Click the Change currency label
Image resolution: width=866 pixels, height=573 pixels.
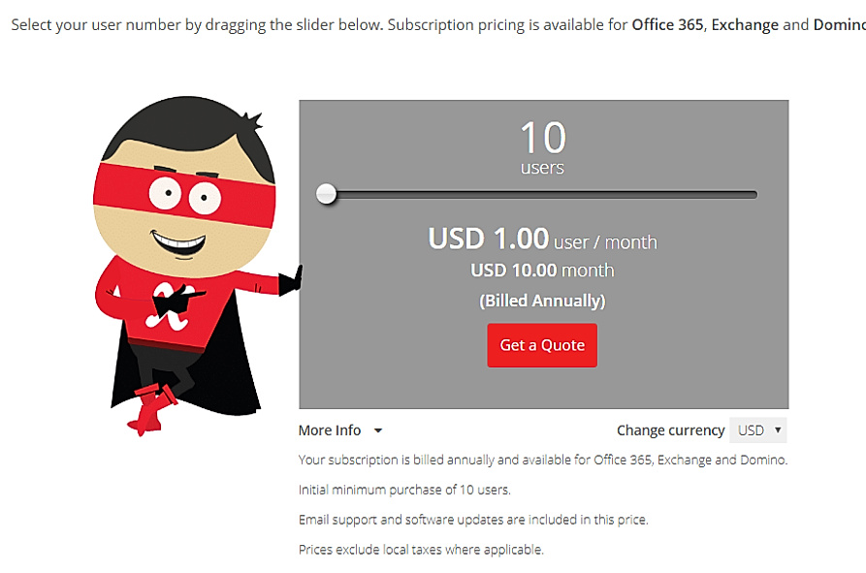(670, 430)
